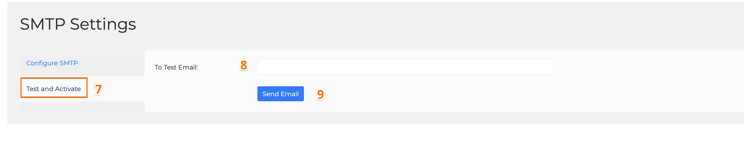The width and height of the screenshot is (744, 154).
Task: Click the orange number 8 marker
Action: (244, 65)
